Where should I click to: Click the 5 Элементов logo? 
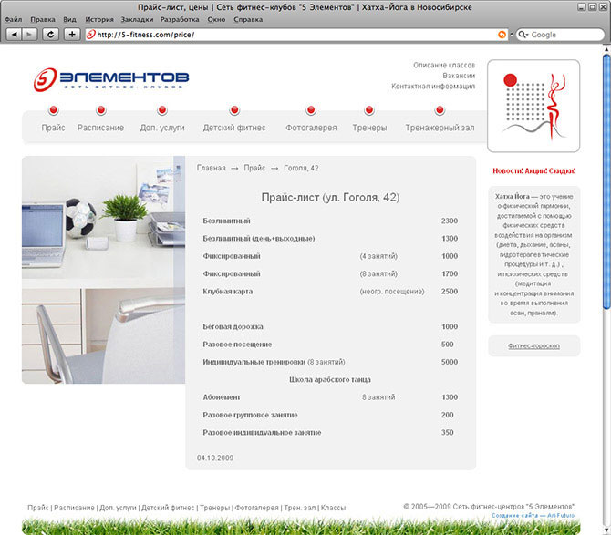[111, 79]
